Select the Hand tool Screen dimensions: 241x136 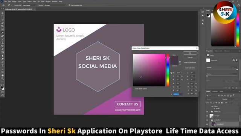pos(3,75)
